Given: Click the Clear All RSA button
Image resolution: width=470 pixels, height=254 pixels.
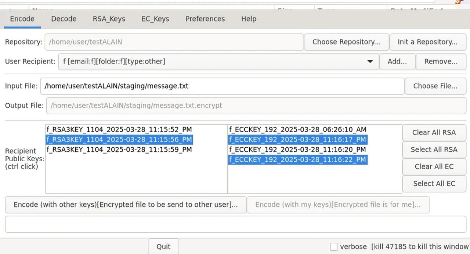Looking at the screenshot, I should click(434, 132).
